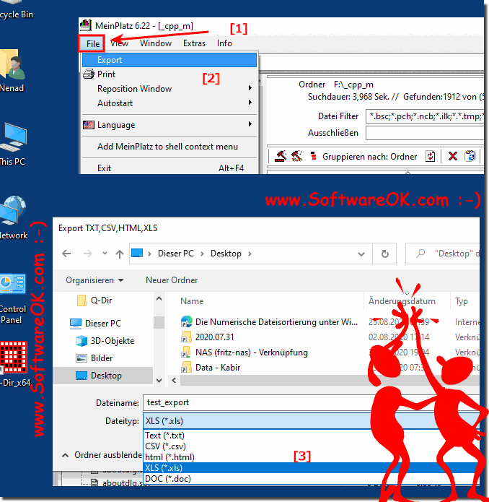Image resolution: width=489 pixels, height=502 pixels.
Task: Go back in the Export dialog
Action: pos(66,254)
